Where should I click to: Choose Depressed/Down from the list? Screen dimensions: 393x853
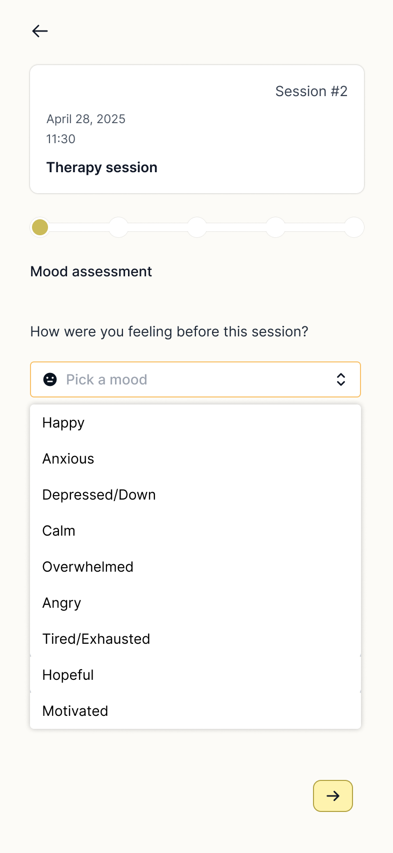[99, 495]
